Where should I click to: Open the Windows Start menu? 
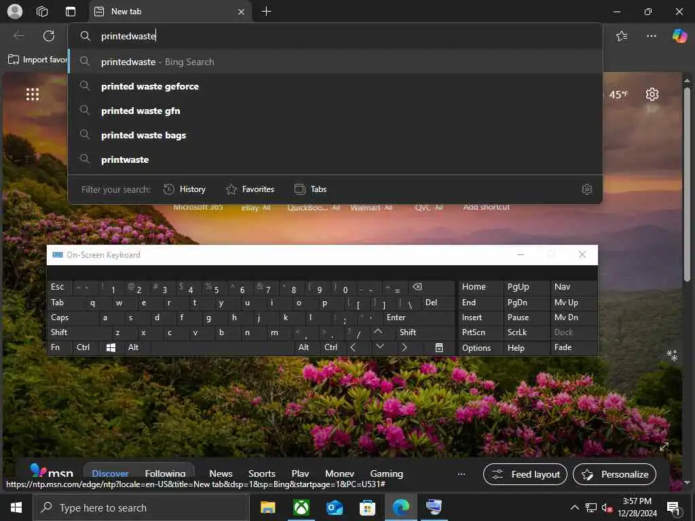[16, 507]
